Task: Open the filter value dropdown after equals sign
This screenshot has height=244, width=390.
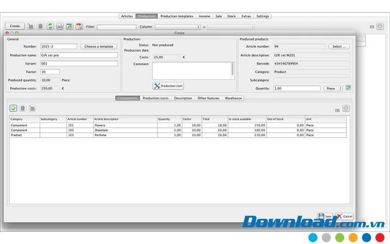Action: coord(231,27)
